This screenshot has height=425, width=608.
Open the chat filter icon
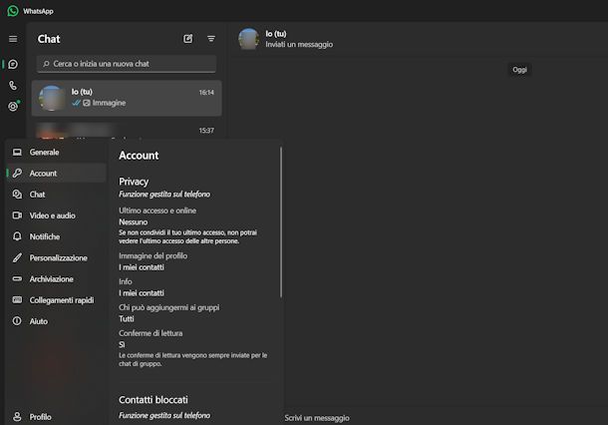[211, 39]
